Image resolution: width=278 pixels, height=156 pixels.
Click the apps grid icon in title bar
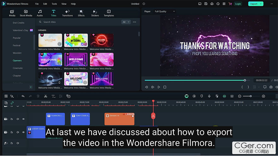pos(224,4)
